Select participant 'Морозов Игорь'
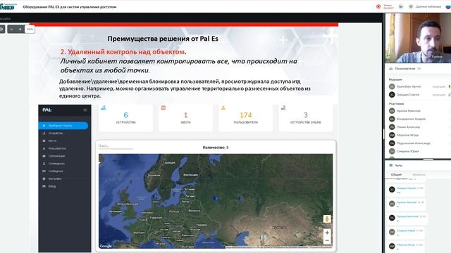Image resolution: width=451 pixels, height=253 pixels. coord(407,135)
